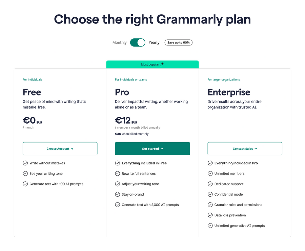
Task: Click the checkmark icon next to "Data loss prevention"
Action: tap(210, 215)
